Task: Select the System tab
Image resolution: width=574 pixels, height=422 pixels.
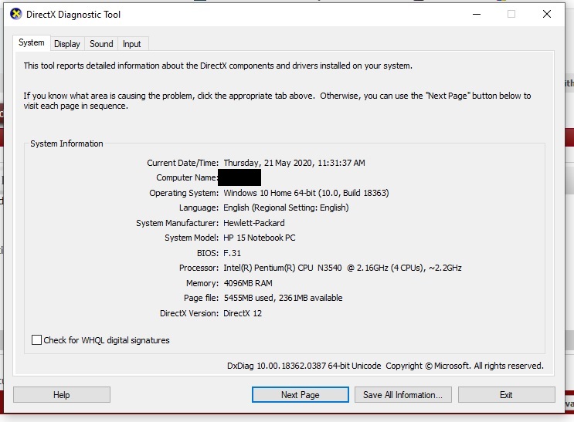Action: (32, 43)
